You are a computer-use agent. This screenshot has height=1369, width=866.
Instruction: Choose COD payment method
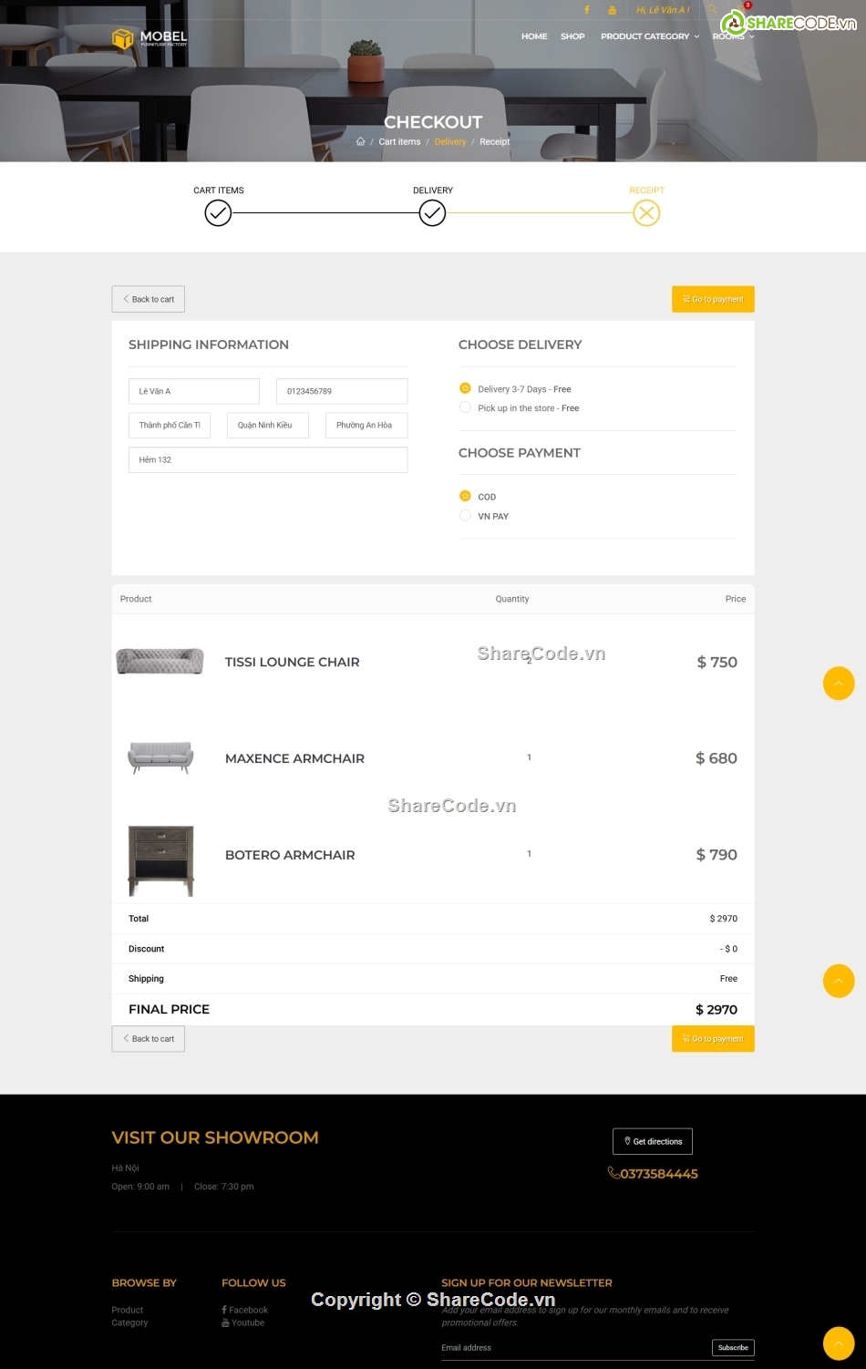(465, 496)
